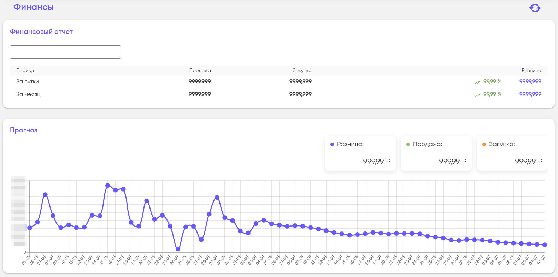558x277 pixels.
Task: Click the Разница column header
Action: click(531, 71)
